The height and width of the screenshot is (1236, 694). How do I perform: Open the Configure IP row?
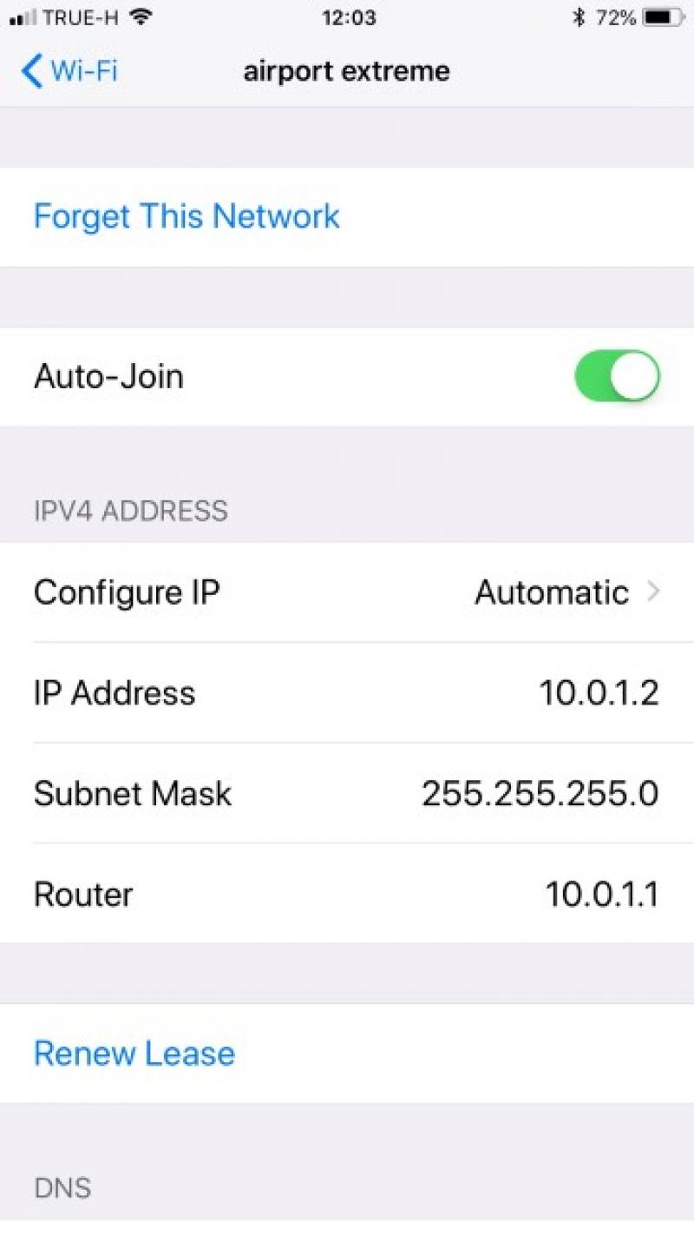(347, 592)
